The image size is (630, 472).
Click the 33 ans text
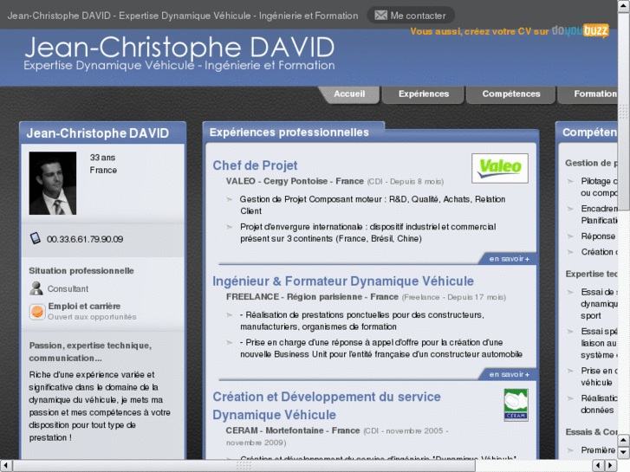(102, 158)
